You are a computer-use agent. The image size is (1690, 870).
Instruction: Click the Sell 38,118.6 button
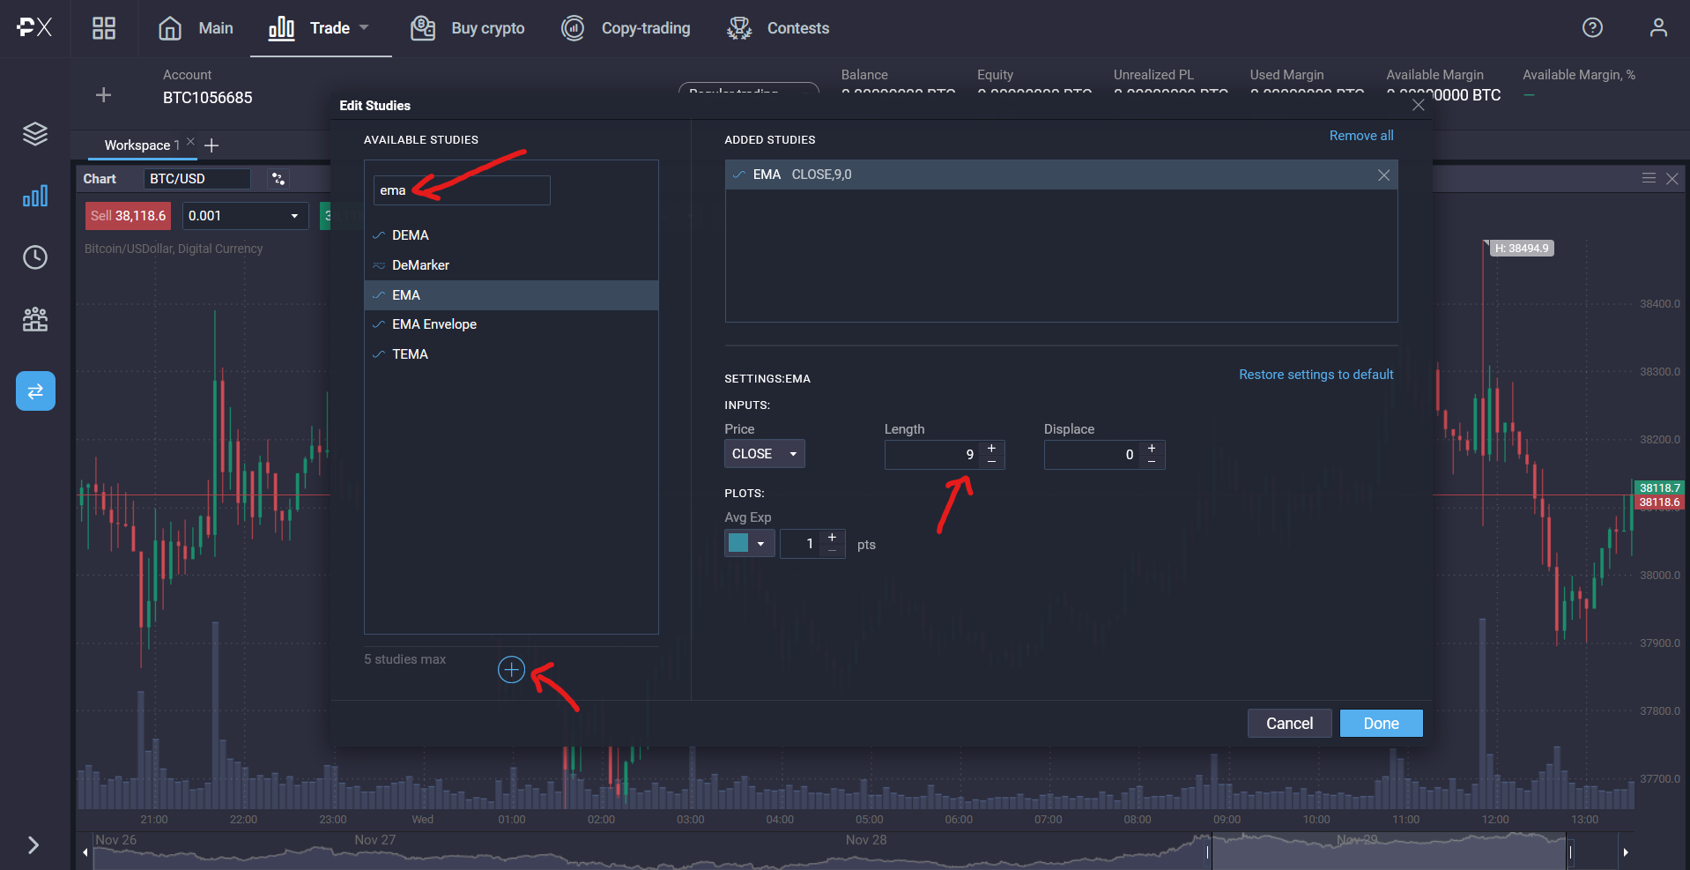128,216
